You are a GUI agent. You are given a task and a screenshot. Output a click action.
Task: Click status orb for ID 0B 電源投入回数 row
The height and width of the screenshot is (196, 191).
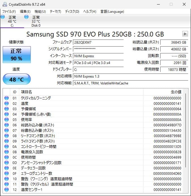7,152
